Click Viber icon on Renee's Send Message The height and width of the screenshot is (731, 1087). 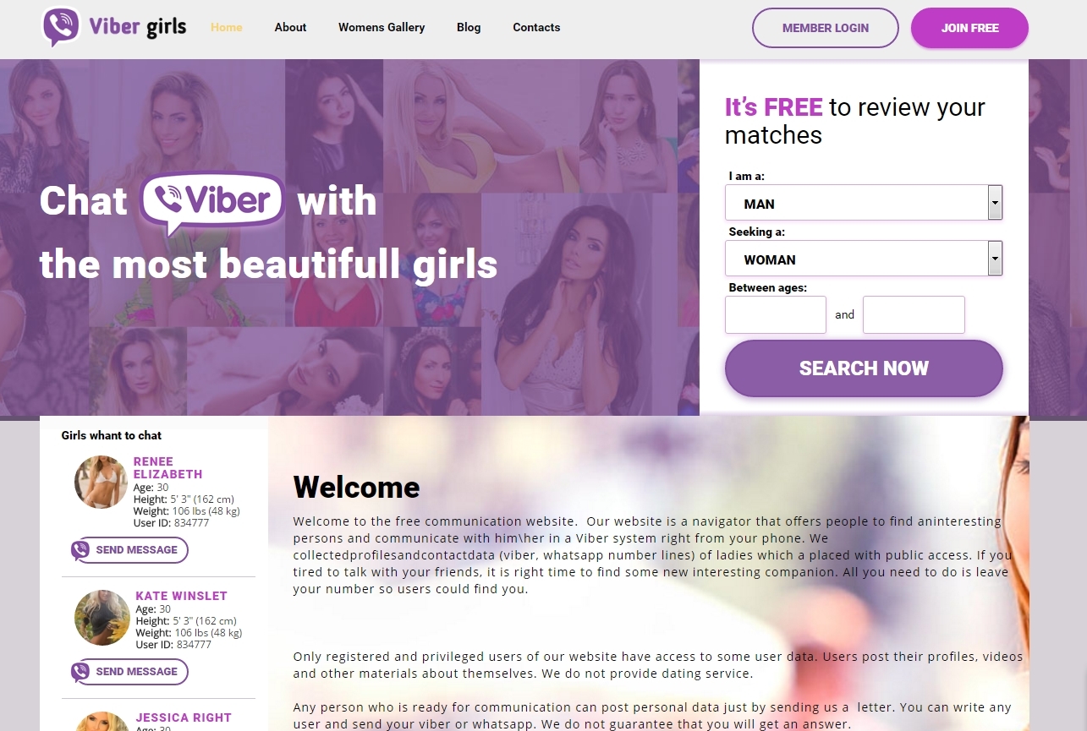tap(81, 550)
